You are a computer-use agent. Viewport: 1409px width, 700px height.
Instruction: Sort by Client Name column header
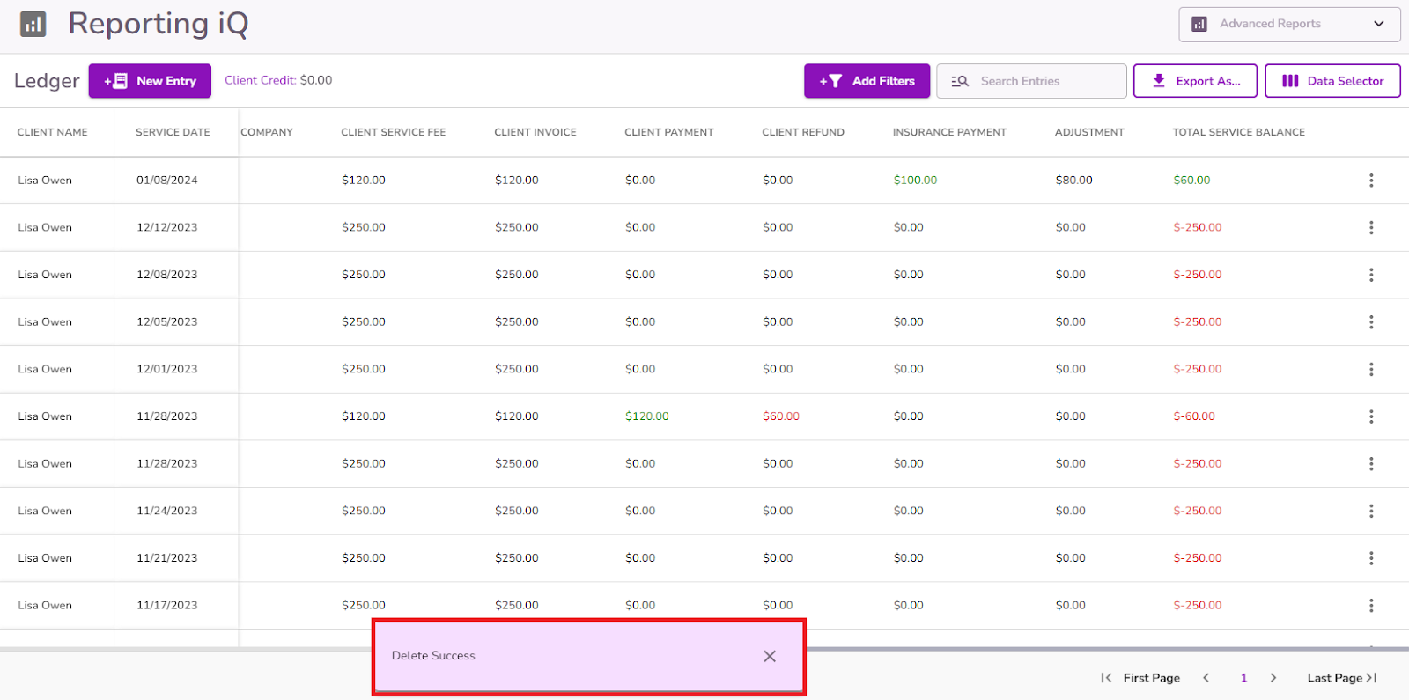coord(53,132)
